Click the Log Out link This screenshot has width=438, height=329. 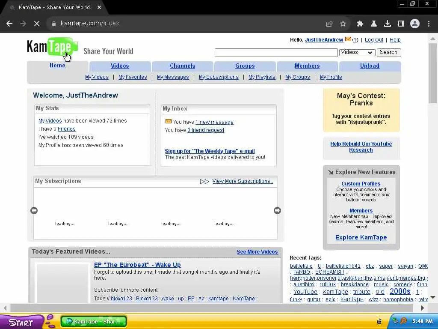click(374, 40)
